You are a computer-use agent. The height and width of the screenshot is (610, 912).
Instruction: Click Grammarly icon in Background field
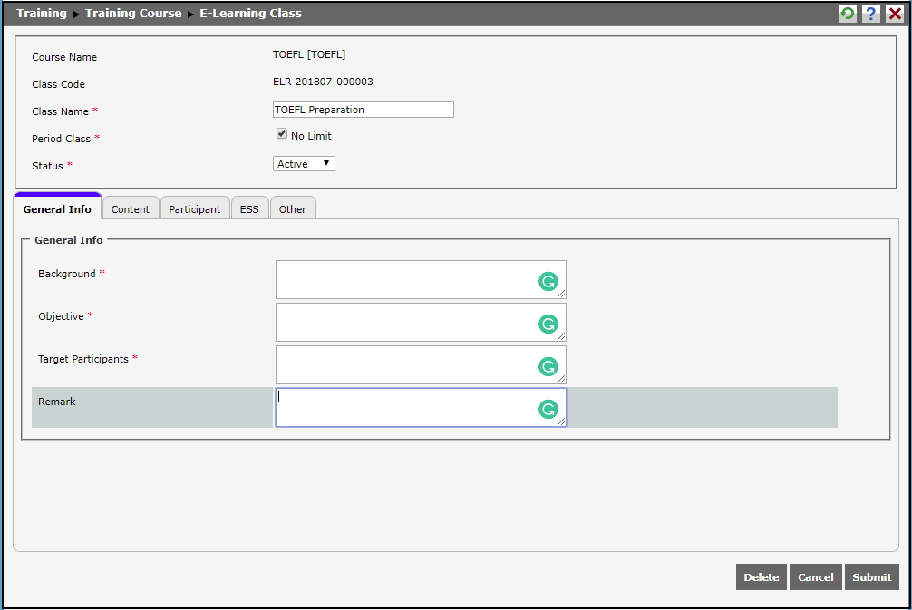coord(548,282)
